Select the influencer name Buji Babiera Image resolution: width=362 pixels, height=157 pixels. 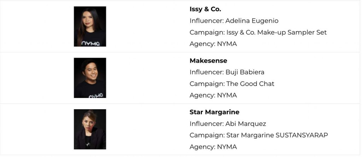245,72
